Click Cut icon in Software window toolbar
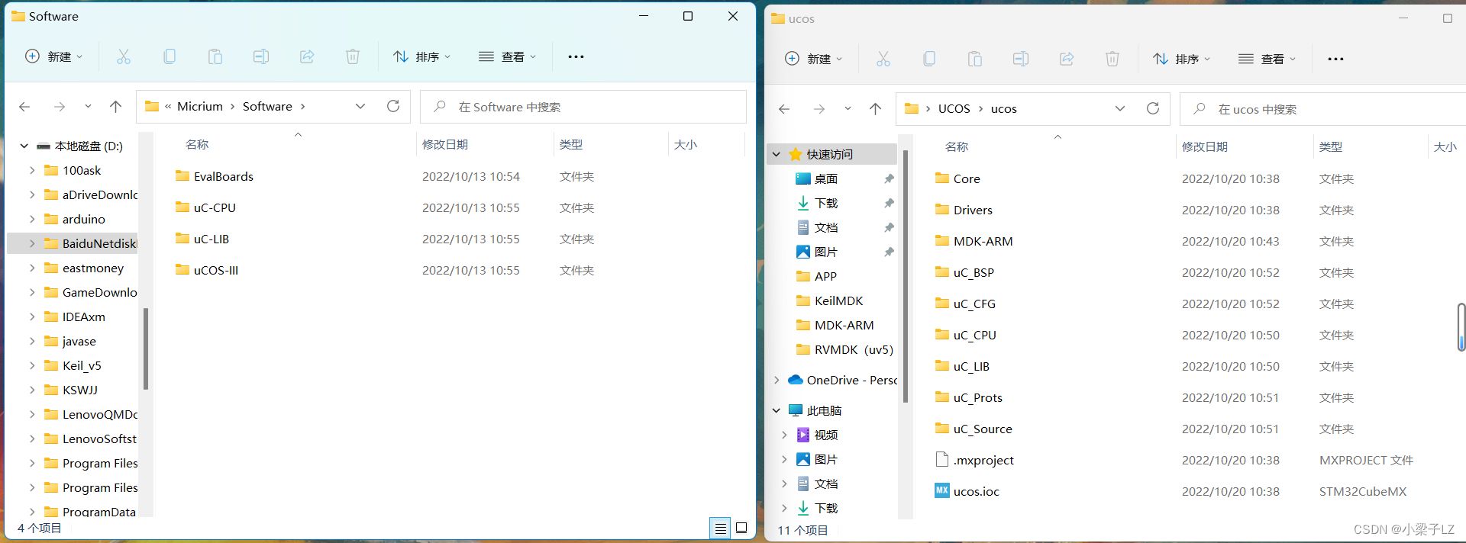 pos(124,56)
